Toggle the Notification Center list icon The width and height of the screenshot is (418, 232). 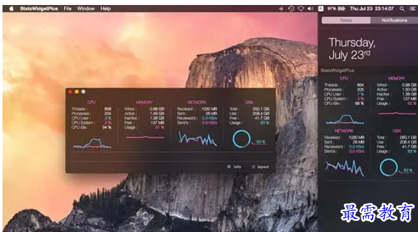(x=412, y=9)
